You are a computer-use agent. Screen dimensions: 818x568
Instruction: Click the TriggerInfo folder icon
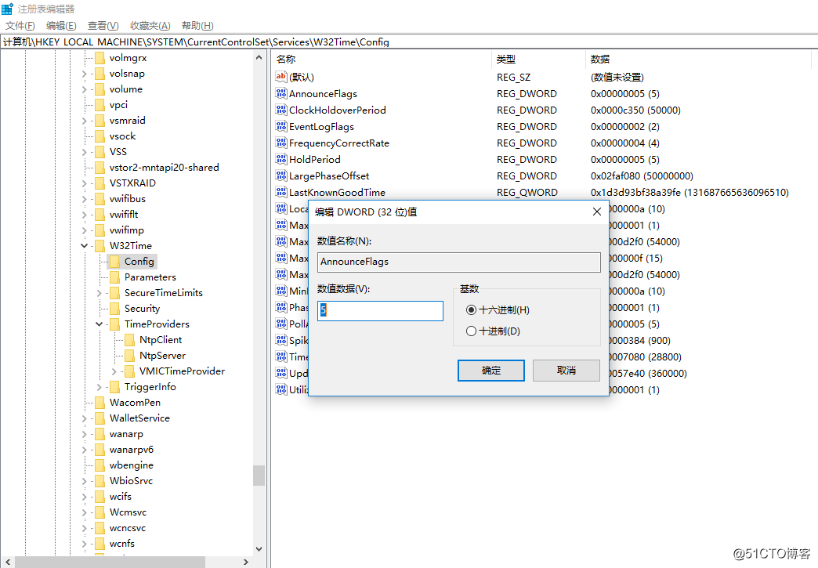(114, 387)
